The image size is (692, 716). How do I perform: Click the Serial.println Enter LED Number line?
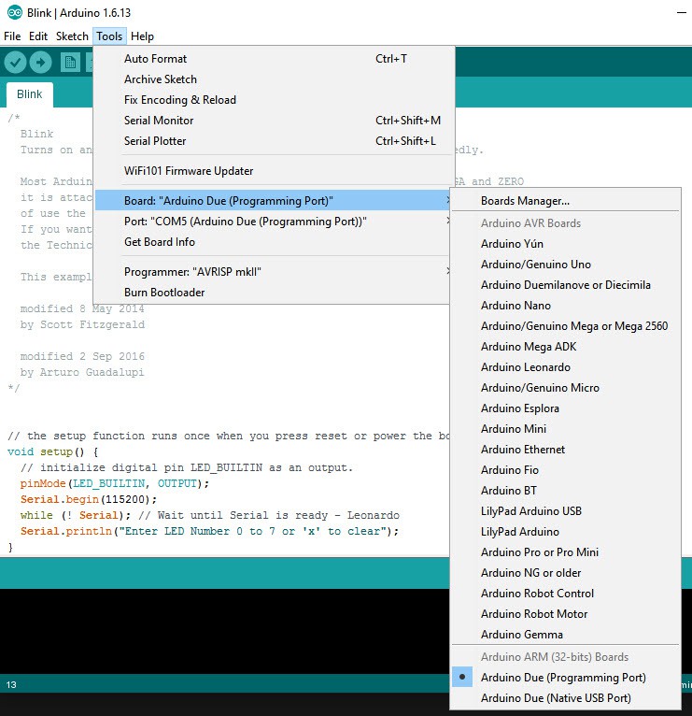point(209,531)
